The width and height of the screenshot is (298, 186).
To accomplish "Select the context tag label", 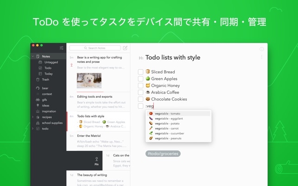I will point(47,94).
